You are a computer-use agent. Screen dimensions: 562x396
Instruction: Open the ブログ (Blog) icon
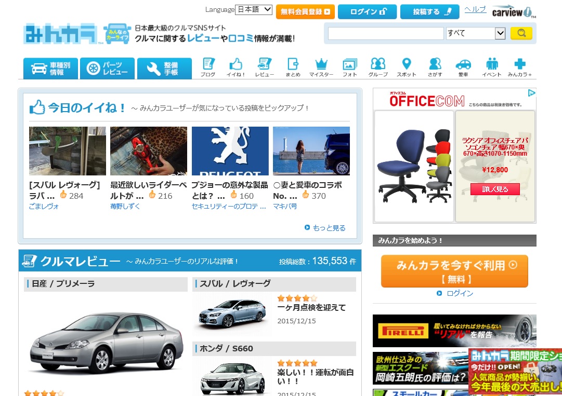pyautogui.click(x=208, y=67)
